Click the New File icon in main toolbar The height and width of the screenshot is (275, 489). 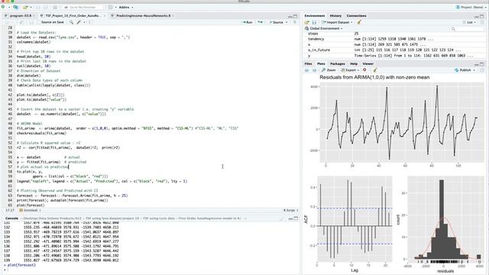coord(3,7)
